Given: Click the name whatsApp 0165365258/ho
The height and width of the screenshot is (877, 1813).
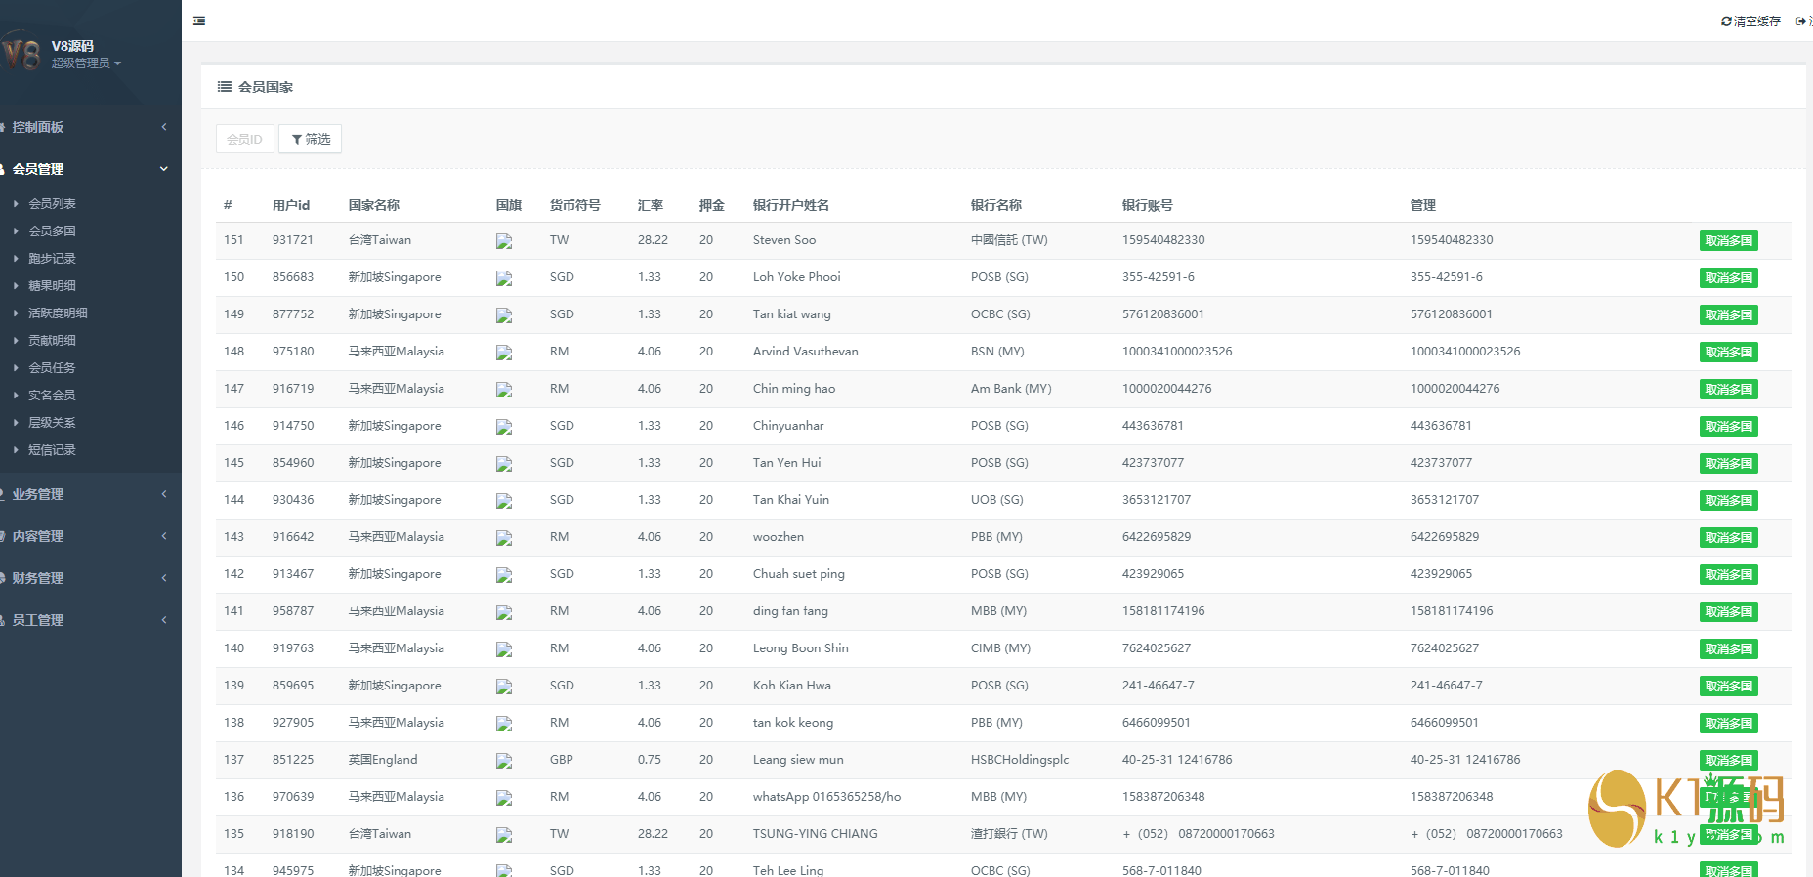Looking at the screenshot, I should pos(827,797).
